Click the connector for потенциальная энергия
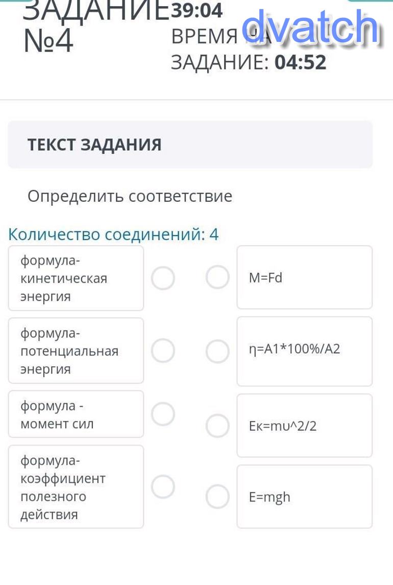This screenshot has height=585, width=393. [x=163, y=351]
